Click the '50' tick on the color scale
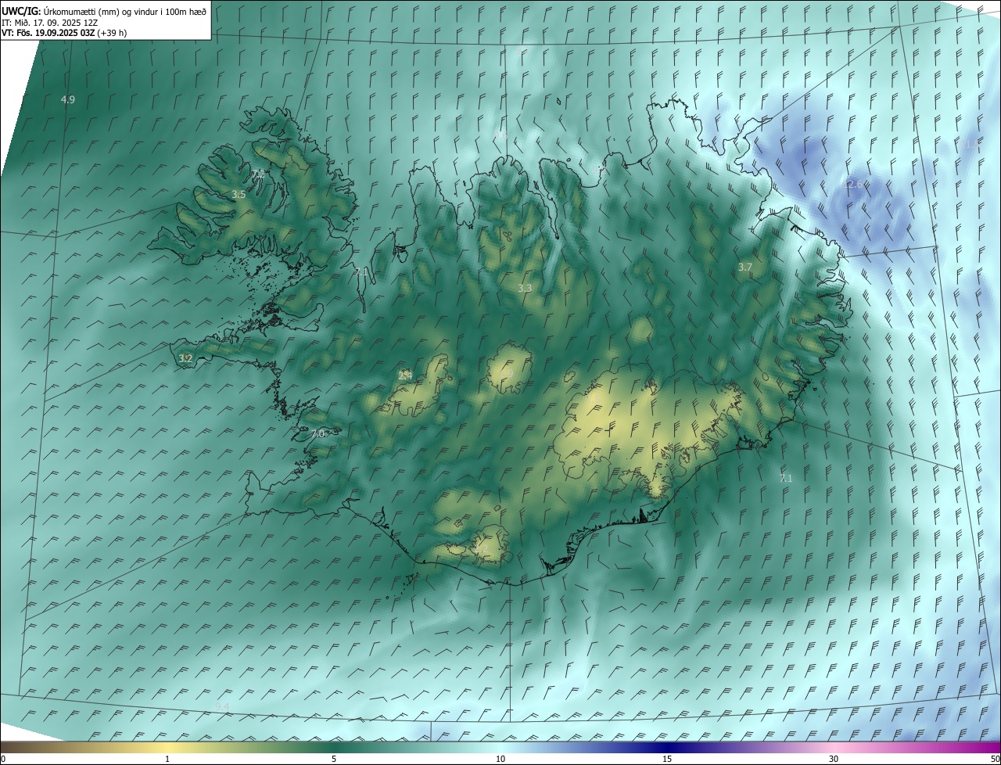 pos(995,760)
